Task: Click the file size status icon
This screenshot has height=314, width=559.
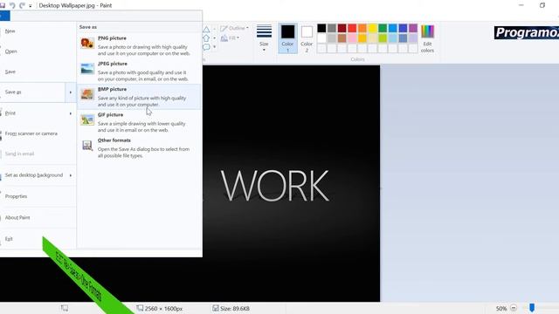Action: tap(216, 308)
